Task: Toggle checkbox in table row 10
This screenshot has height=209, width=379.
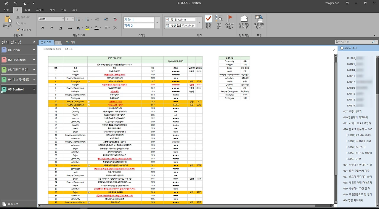Action: point(89,101)
